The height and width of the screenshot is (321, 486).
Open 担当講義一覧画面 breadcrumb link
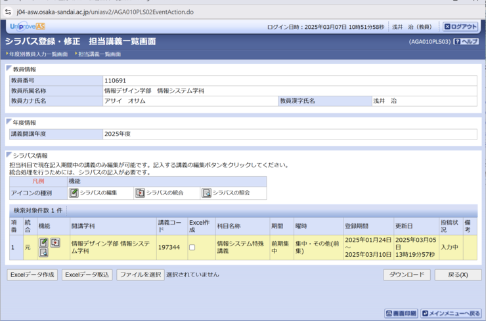click(x=99, y=54)
